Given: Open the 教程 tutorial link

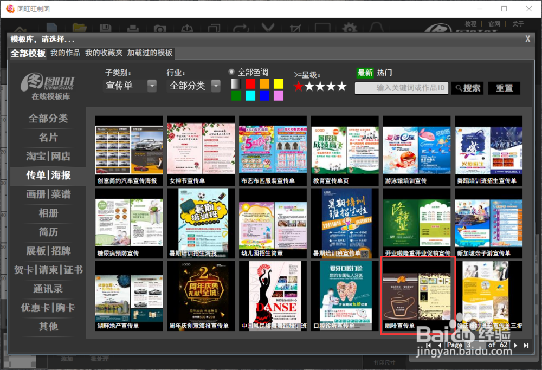Looking at the screenshot, I should tap(470, 24).
